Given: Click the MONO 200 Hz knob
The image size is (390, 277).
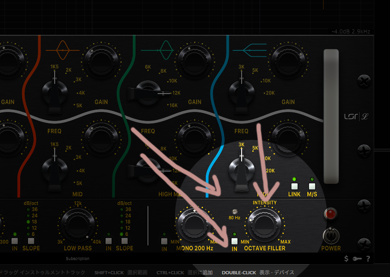Looking at the screenshot, I should pyautogui.click(x=195, y=225).
